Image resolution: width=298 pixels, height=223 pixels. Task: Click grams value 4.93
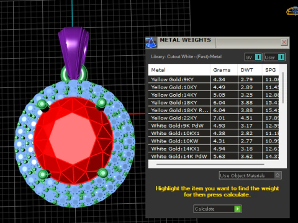pos(219,126)
